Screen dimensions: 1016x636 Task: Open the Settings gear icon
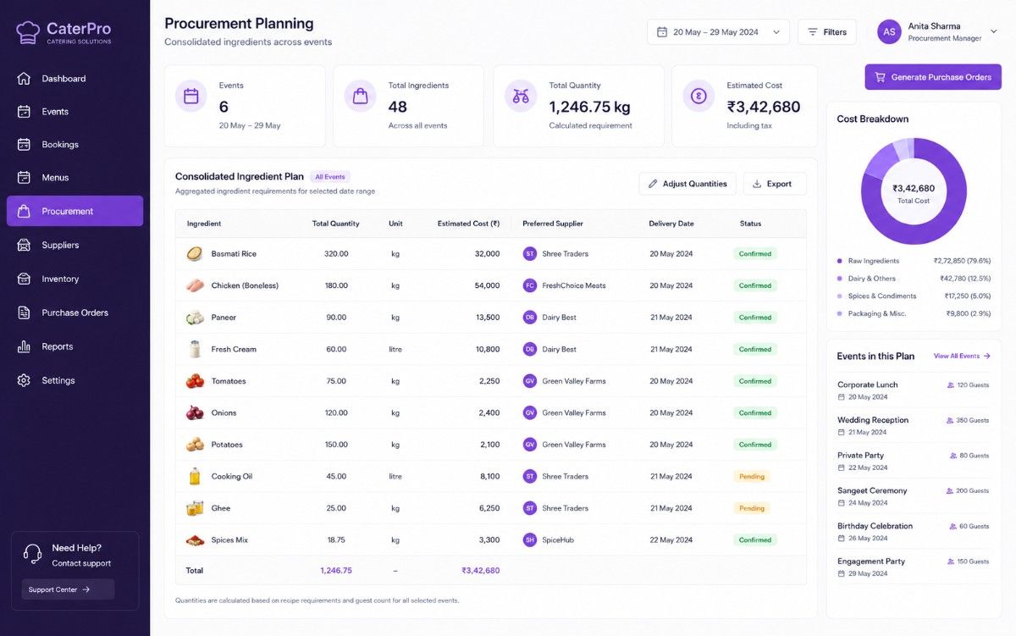[24, 380]
